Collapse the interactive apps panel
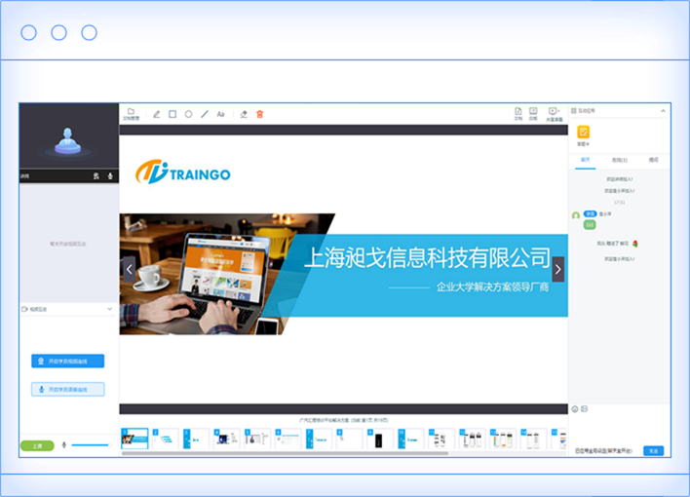Screen dimensions: 690x497 tap(663, 111)
